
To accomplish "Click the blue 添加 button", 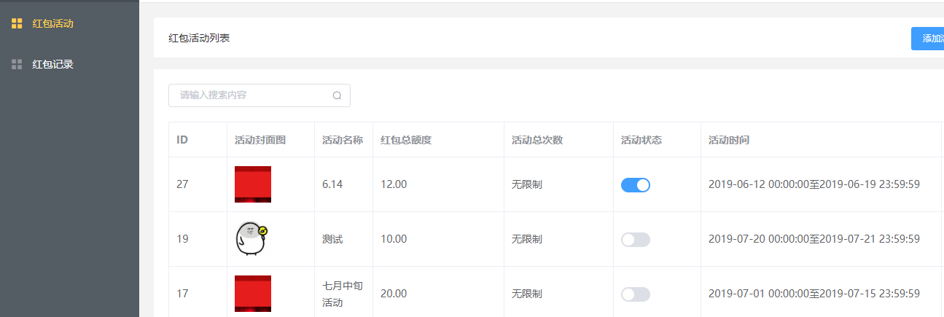I will tap(927, 39).
